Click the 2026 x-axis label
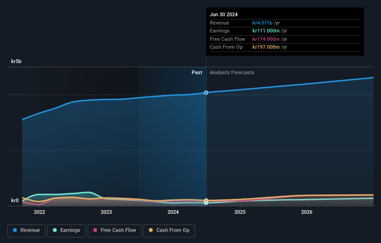Screen dimensions: 381x243 click(307, 212)
